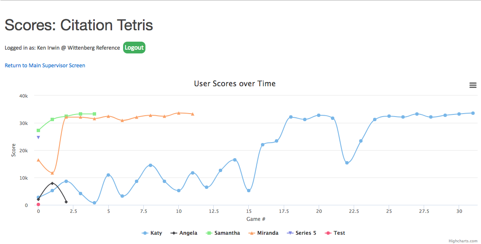The height and width of the screenshot is (244, 481).
Task: Click Angela's black diamond legend marker
Action: (174, 233)
